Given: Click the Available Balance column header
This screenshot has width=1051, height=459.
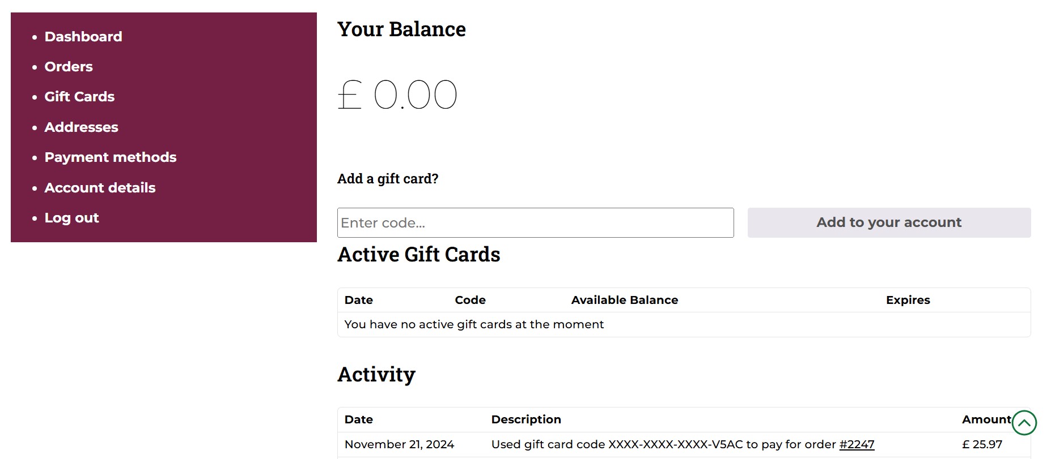Looking at the screenshot, I should [625, 300].
